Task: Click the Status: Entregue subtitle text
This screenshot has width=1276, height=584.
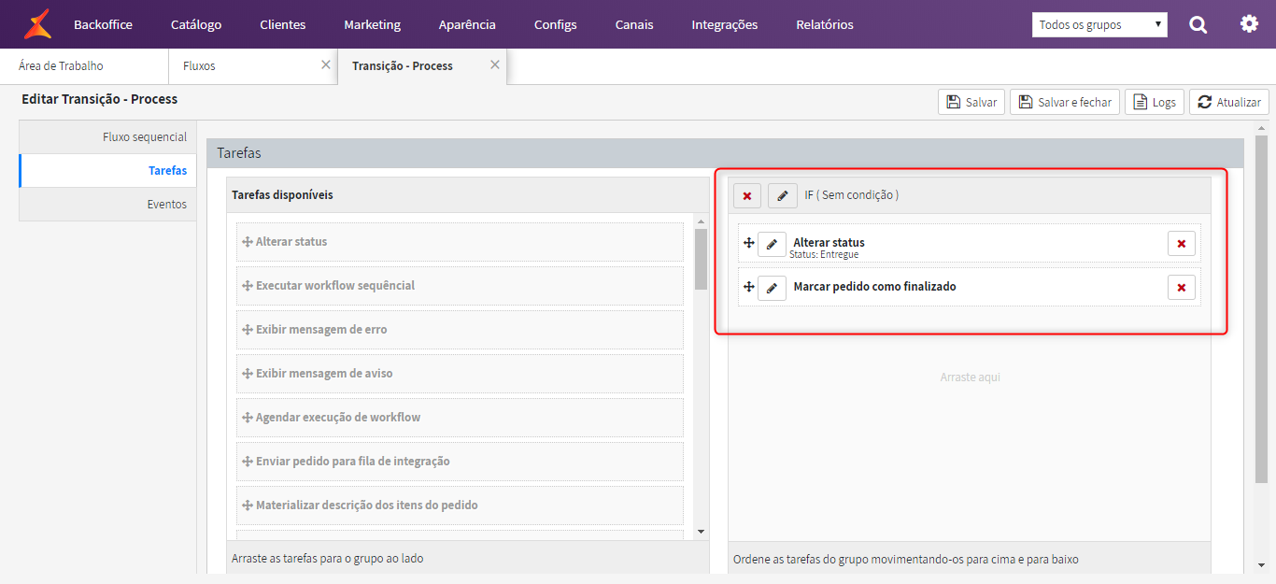Action: coord(824,254)
